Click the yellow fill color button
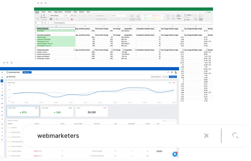The width and height of the screenshot is (251, 161). [68, 19]
